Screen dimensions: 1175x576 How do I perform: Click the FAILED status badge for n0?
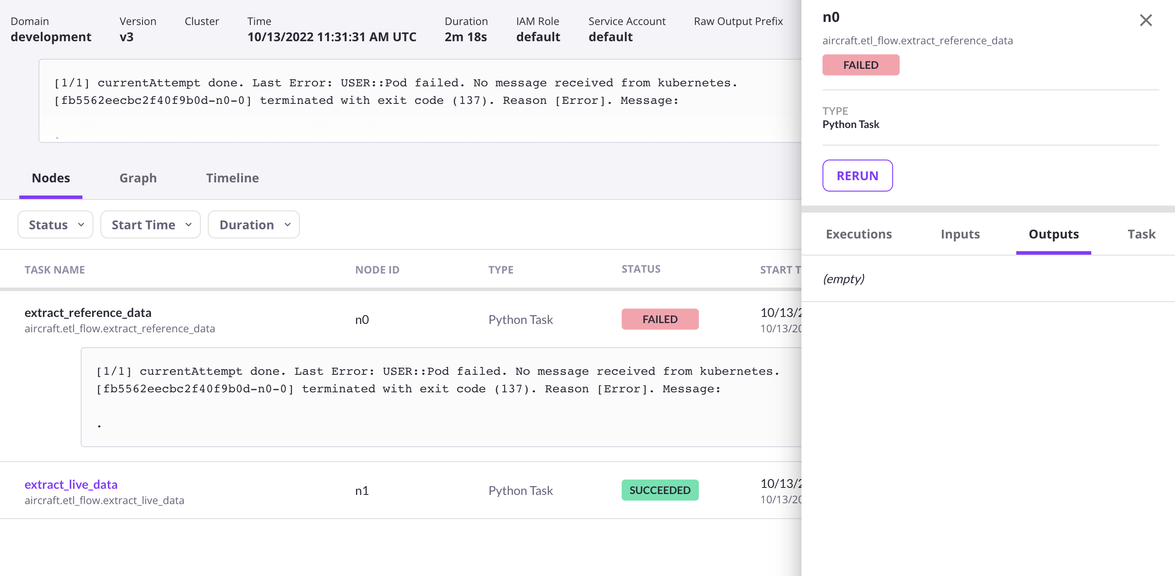tap(659, 319)
